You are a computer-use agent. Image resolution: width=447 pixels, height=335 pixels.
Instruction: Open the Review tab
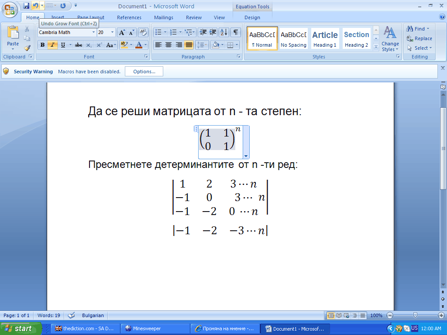[x=194, y=17]
